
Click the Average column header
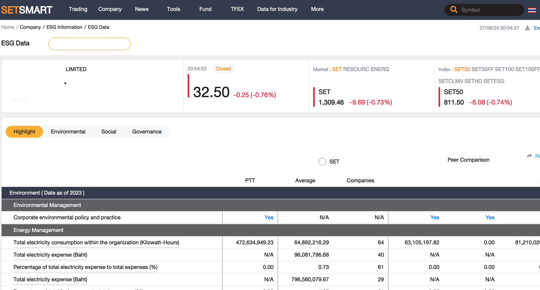(305, 181)
